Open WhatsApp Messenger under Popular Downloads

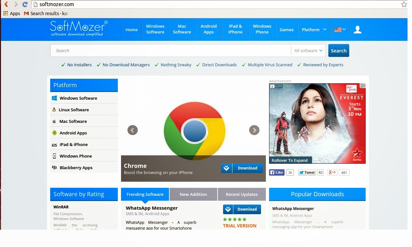tap(293, 208)
